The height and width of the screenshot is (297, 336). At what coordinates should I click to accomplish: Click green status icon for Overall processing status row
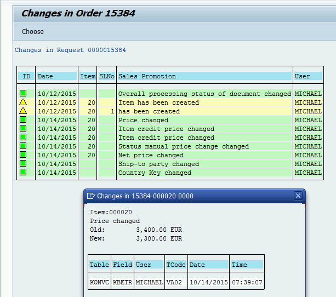[23, 93]
